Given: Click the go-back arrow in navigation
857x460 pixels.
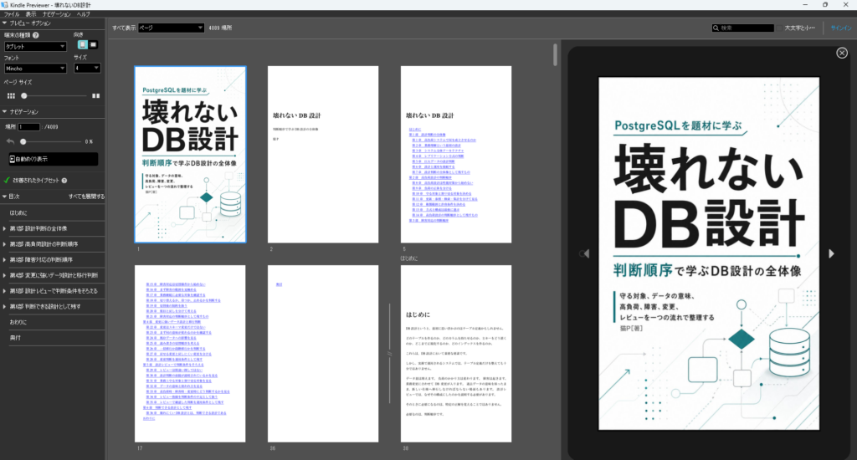Looking at the screenshot, I should [10, 141].
